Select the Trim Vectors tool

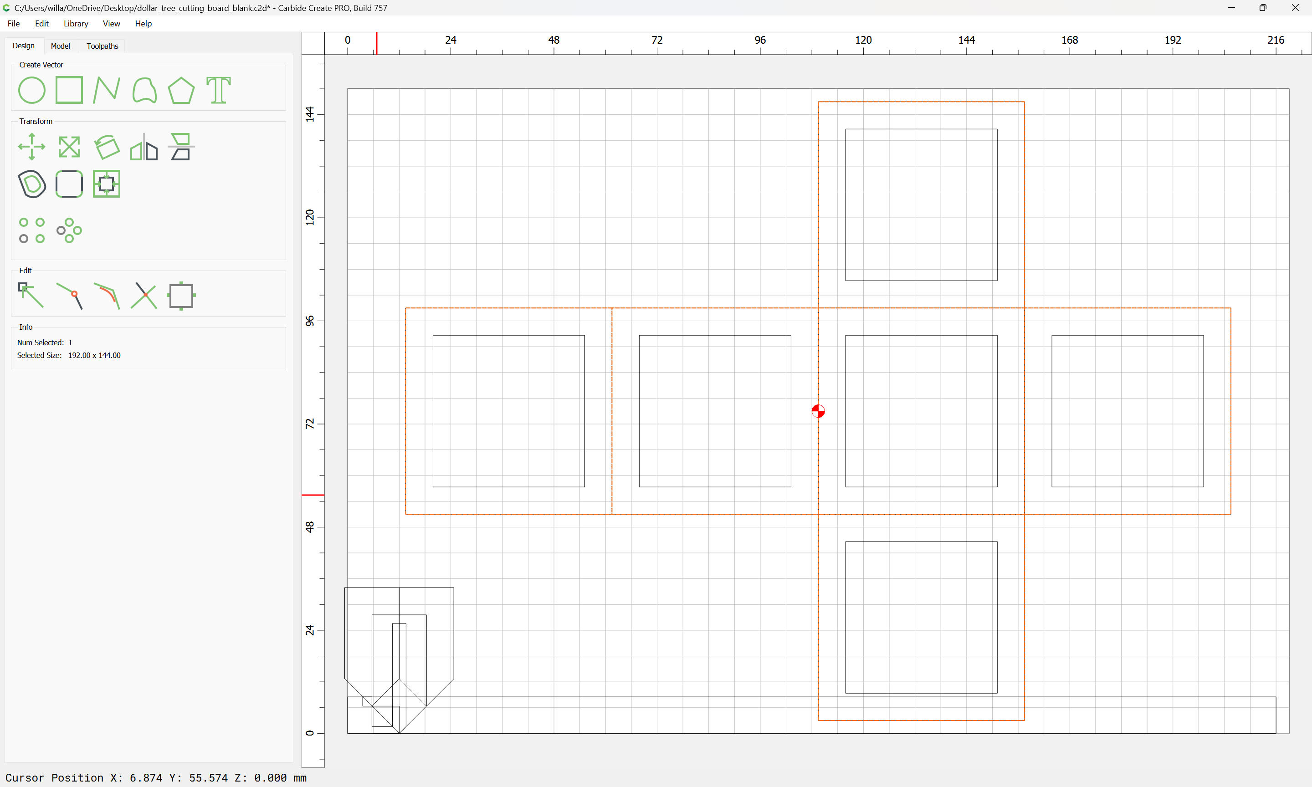(69, 296)
